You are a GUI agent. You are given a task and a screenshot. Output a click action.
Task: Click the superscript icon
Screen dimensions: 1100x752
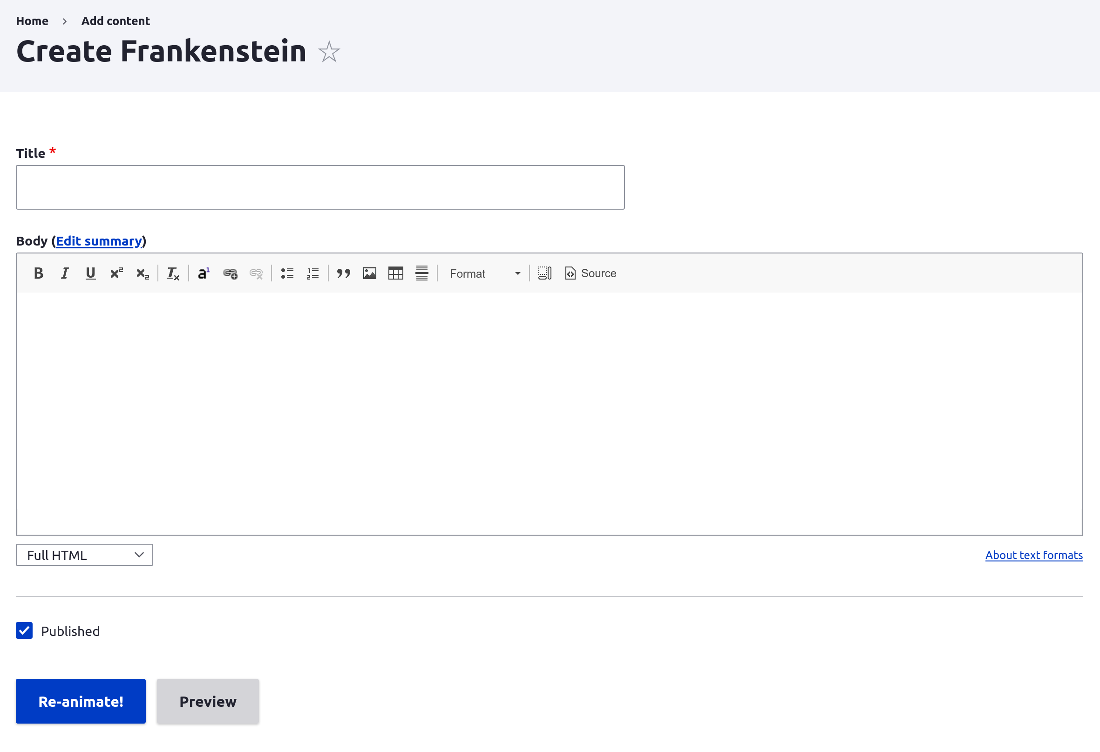tap(116, 273)
